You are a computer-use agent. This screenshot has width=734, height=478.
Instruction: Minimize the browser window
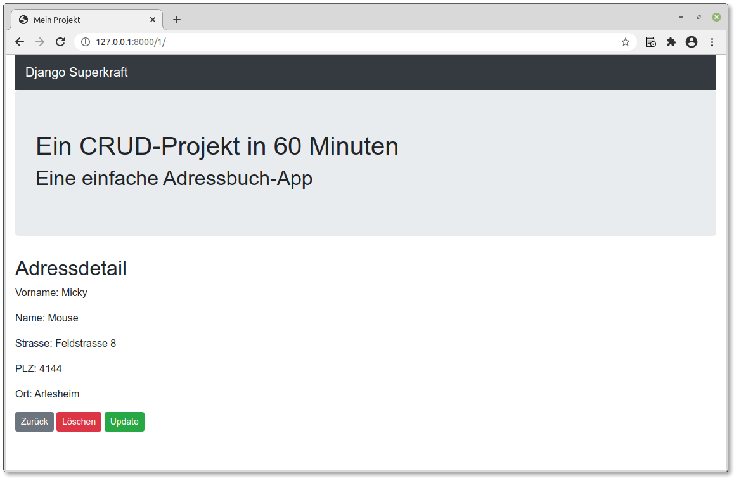681,17
